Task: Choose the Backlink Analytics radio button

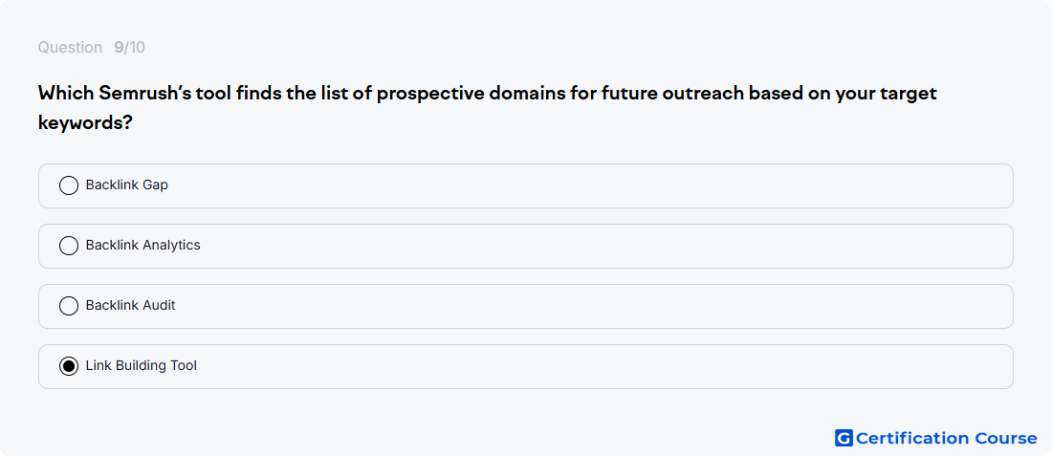Action: click(69, 246)
